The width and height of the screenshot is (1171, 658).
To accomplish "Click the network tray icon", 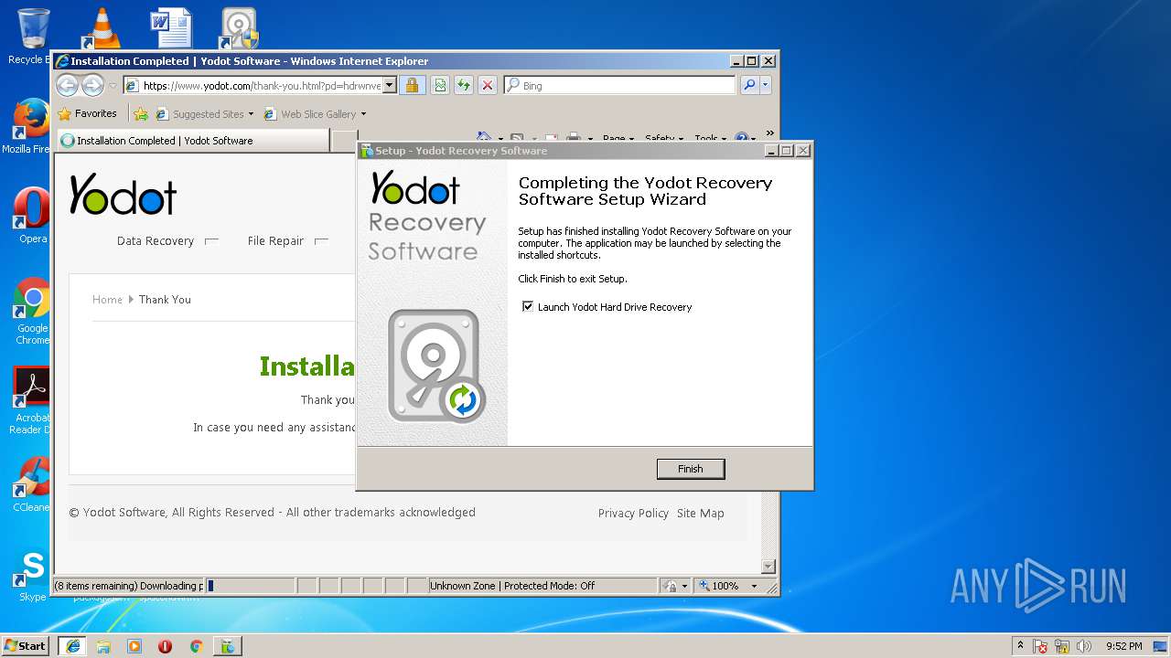I will (x=1062, y=647).
